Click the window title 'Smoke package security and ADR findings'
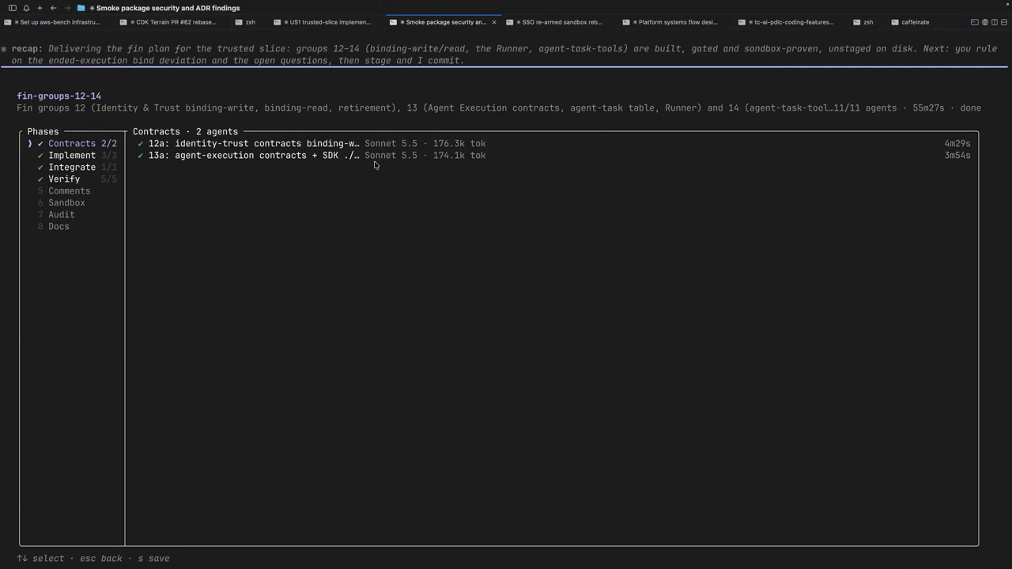1012x569 pixels. 168,8
